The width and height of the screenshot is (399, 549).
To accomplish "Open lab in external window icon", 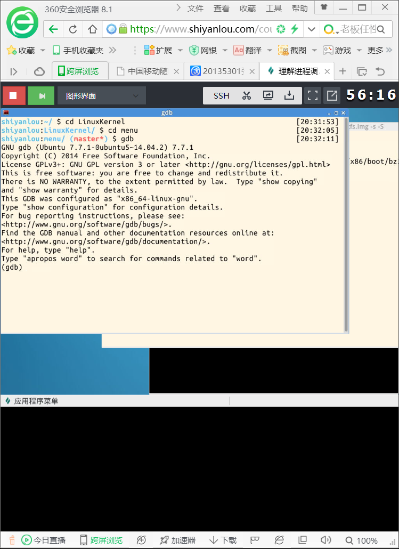I will 332,95.
